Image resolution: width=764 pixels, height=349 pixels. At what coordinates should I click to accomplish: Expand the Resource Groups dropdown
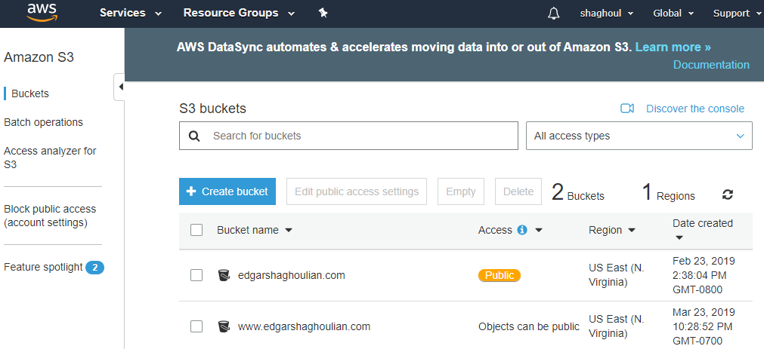pyautogui.click(x=239, y=13)
